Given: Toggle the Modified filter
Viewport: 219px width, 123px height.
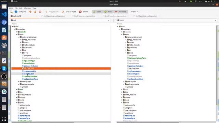Looking at the screenshot, I should click(120, 12).
